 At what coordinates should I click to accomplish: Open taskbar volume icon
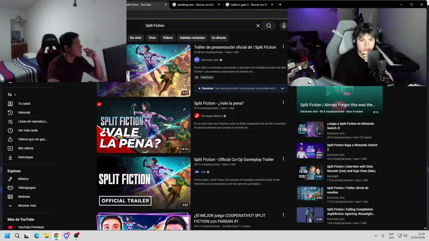click(x=405, y=236)
